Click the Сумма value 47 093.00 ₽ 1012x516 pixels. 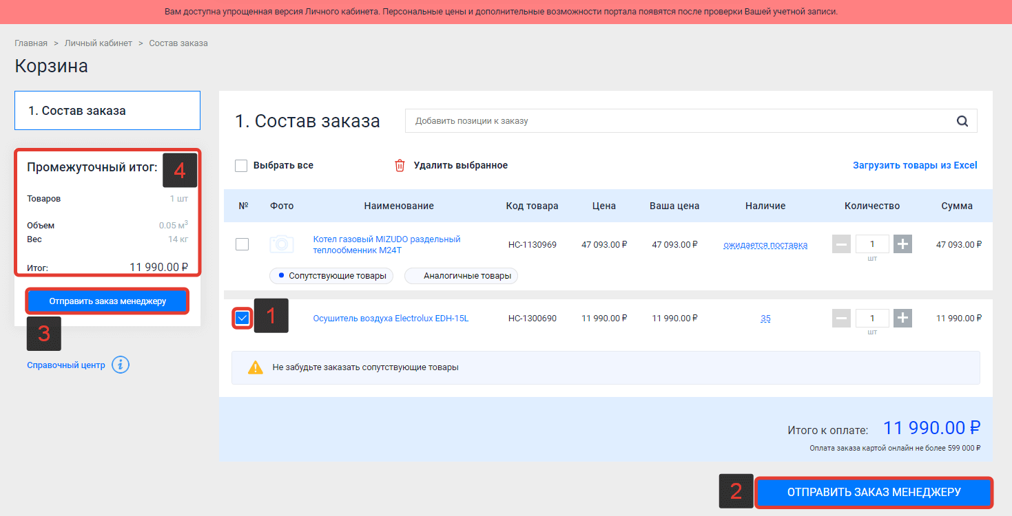point(958,245)
